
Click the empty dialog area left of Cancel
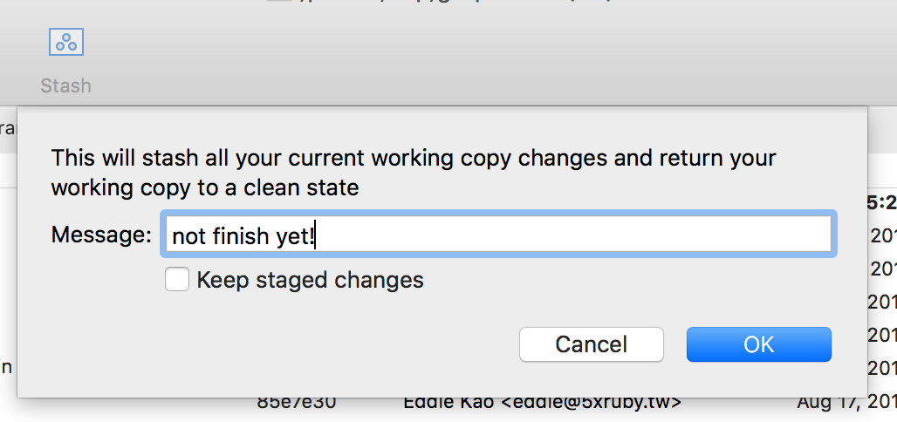click(x=305, y=344)
